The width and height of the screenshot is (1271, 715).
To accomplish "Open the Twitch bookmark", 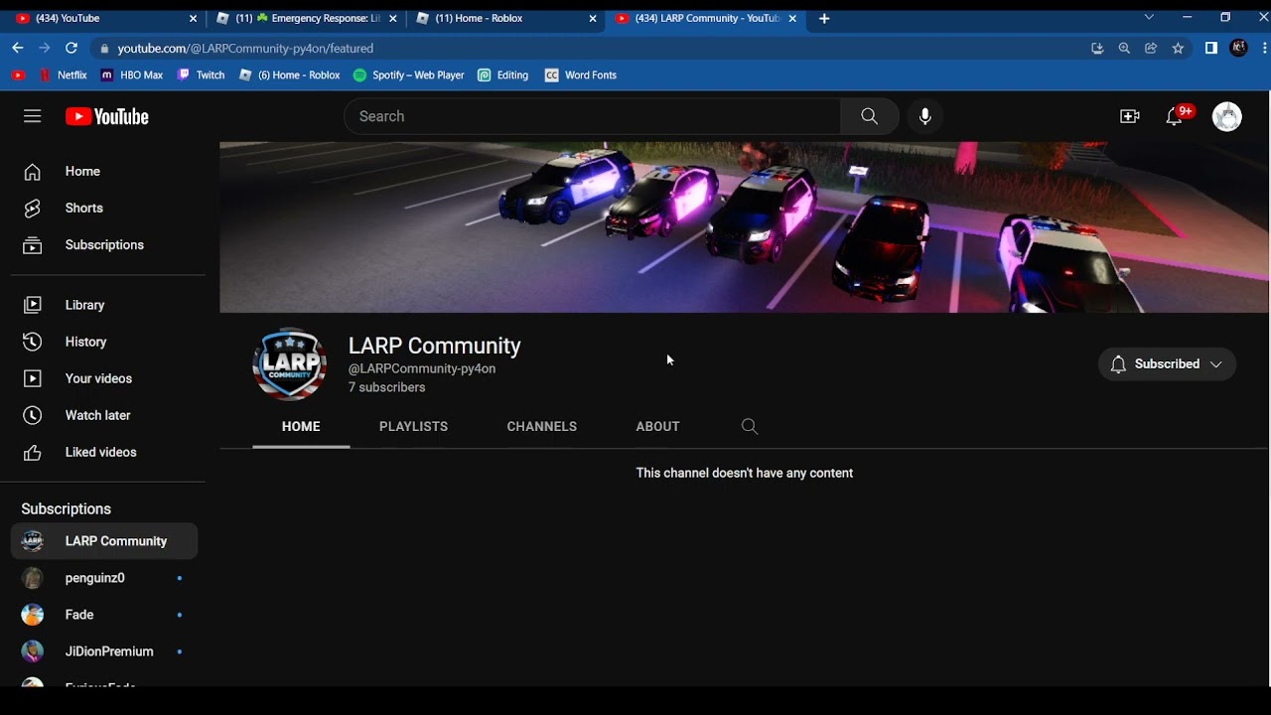I will click(x=201, y=75).
